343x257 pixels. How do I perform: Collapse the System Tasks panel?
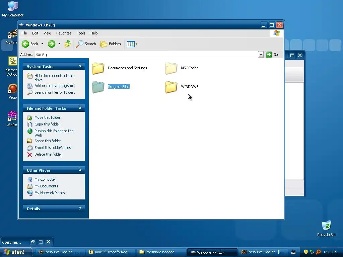click(80, 66)
